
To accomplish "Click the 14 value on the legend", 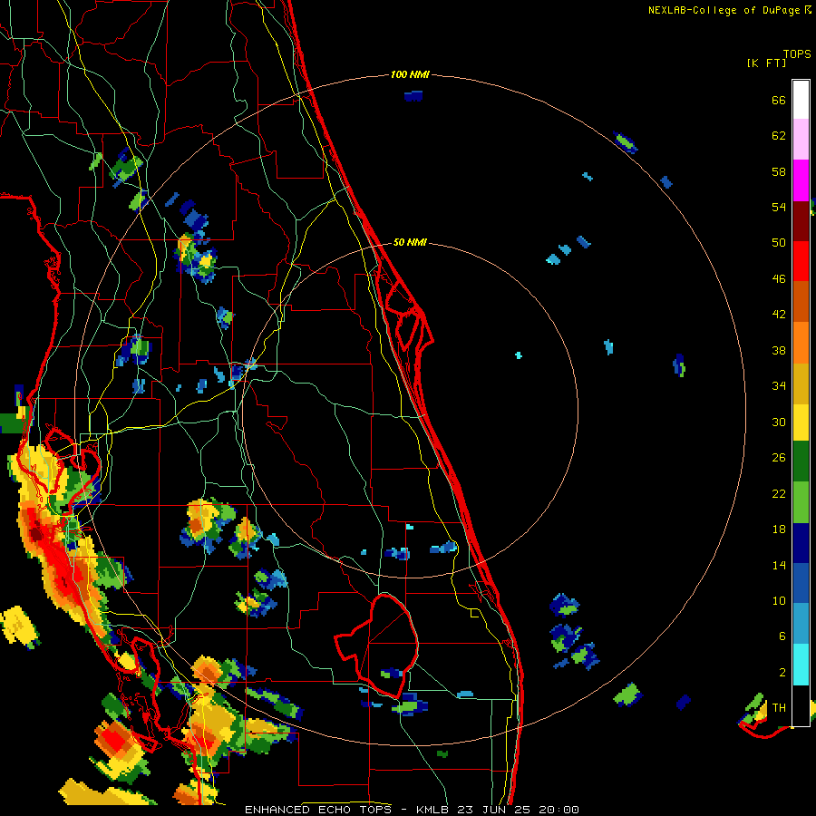I will pyautogui.click(x=779, y=565).
